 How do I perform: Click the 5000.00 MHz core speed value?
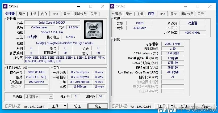pyautogui.click(x=36, y=72)
